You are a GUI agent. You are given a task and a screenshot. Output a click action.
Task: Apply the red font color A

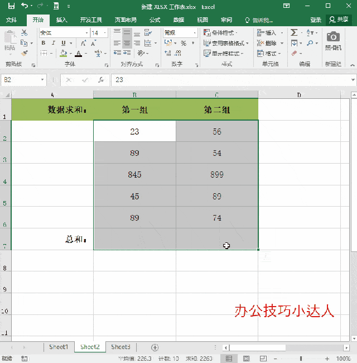click(x=79, y=54)
